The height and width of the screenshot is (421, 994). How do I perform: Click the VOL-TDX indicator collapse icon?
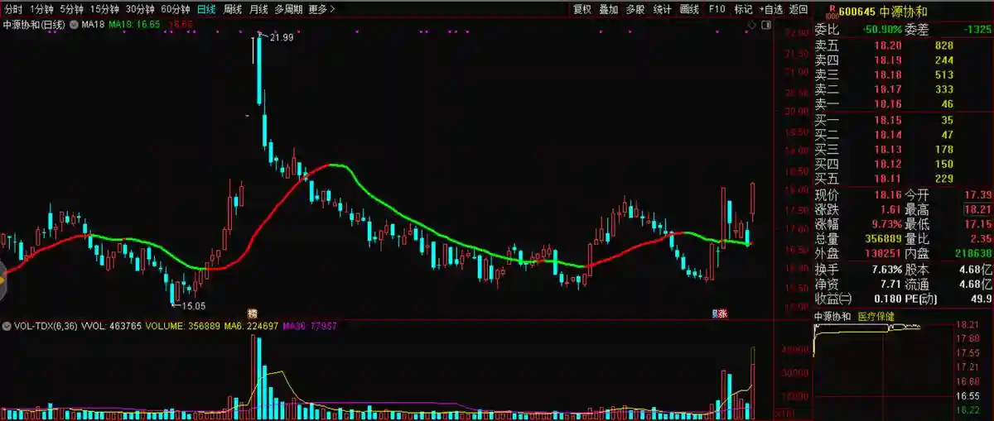point(7,326)
